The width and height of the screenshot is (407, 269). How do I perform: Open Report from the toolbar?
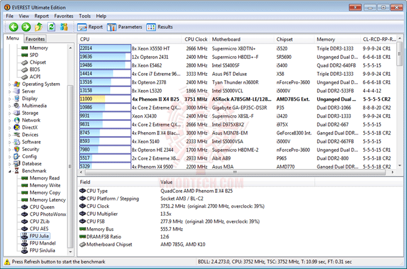pos(90,27)
